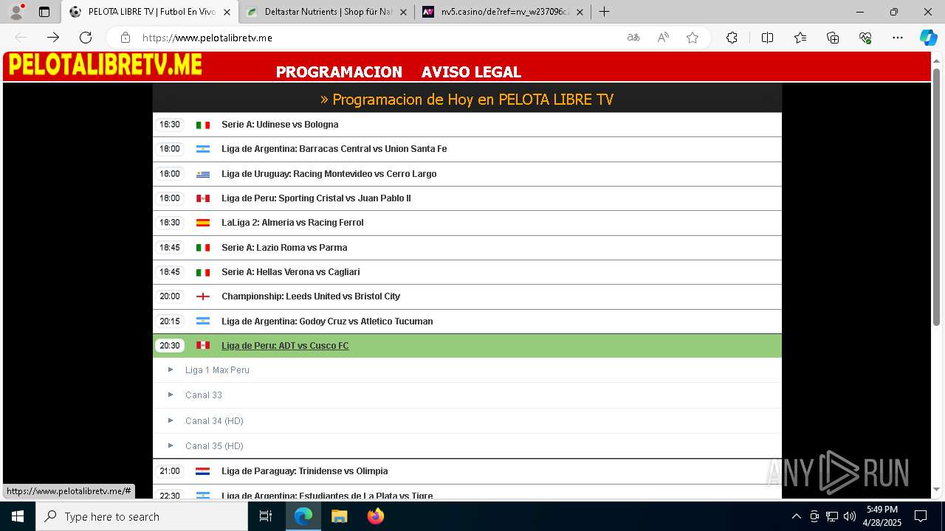
Task: Open Canal 34 (HD) stream
Action: [214, 421]
